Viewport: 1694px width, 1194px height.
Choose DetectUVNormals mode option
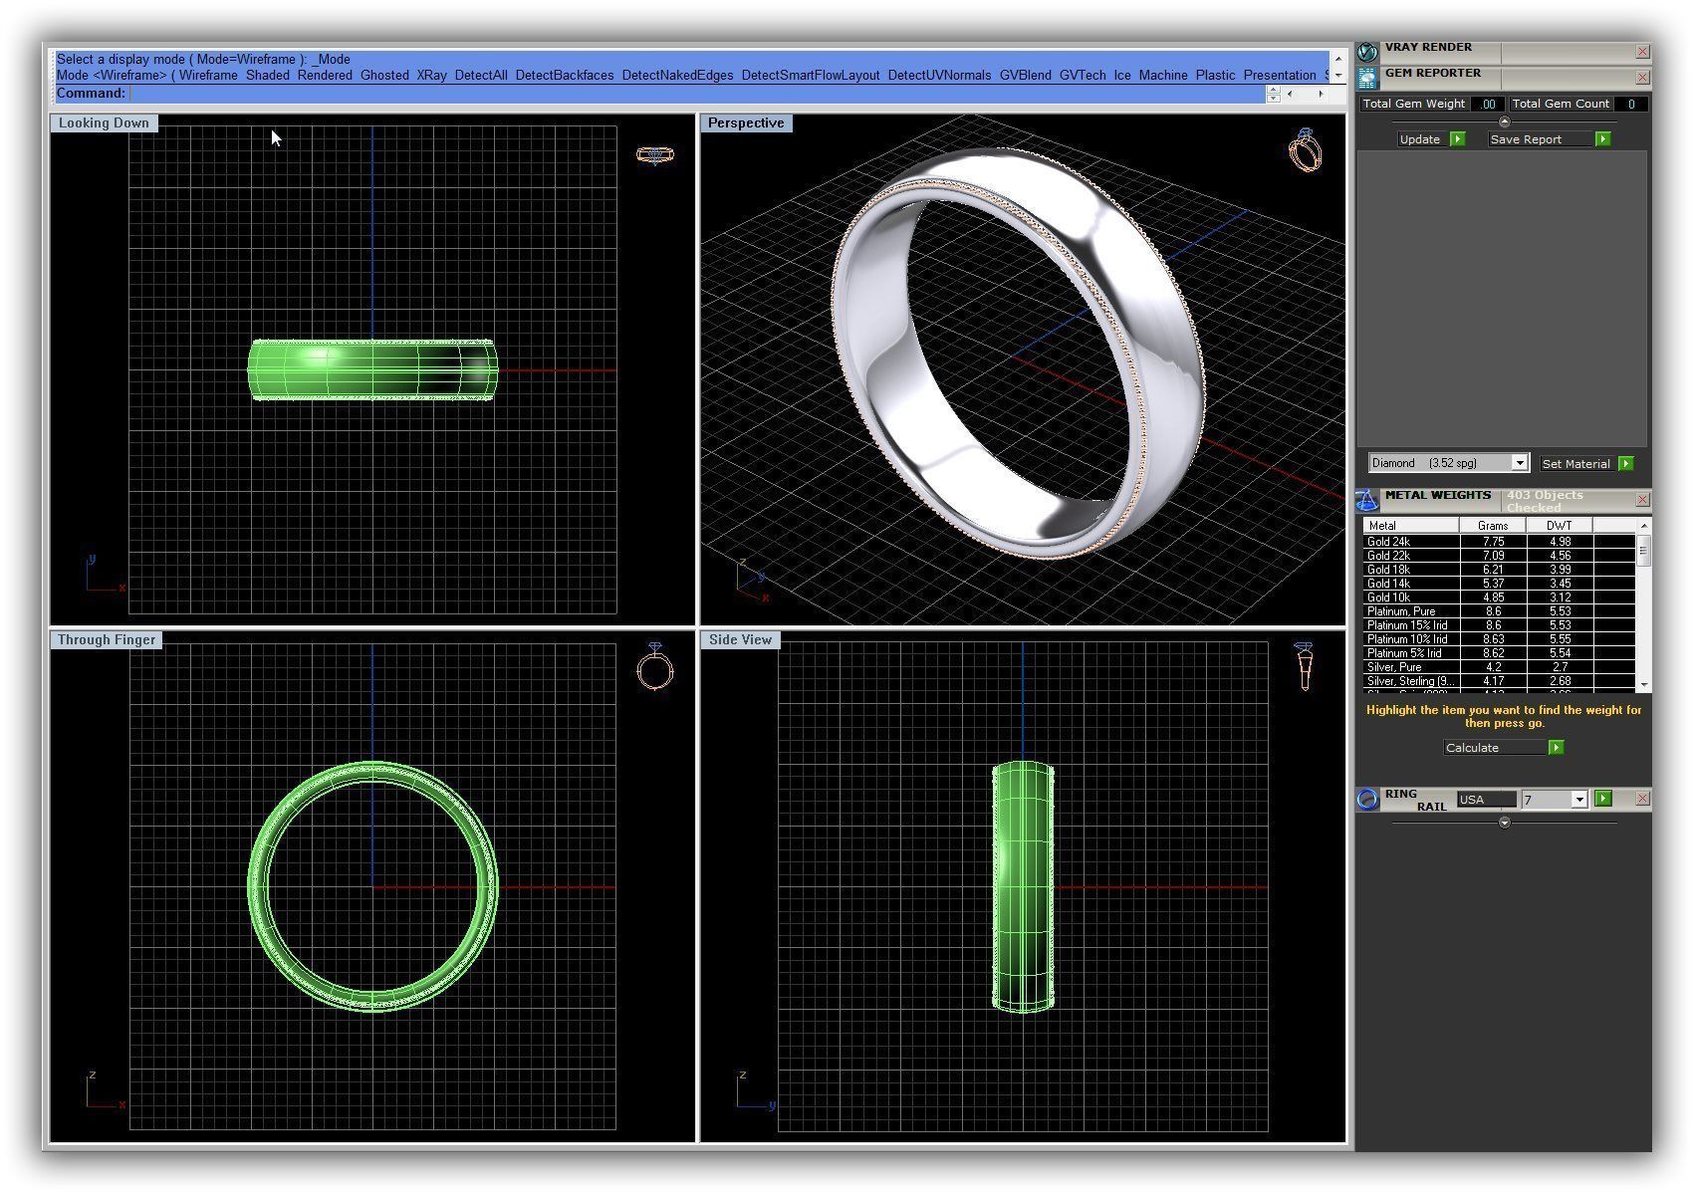(x=939, y=75)
